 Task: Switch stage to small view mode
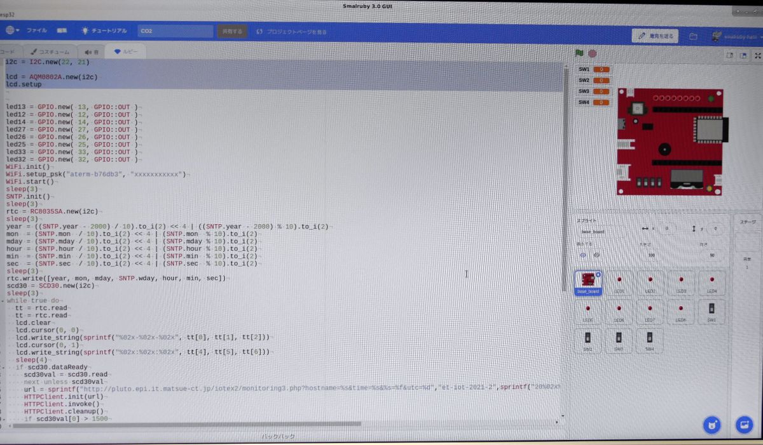[729, 55]
